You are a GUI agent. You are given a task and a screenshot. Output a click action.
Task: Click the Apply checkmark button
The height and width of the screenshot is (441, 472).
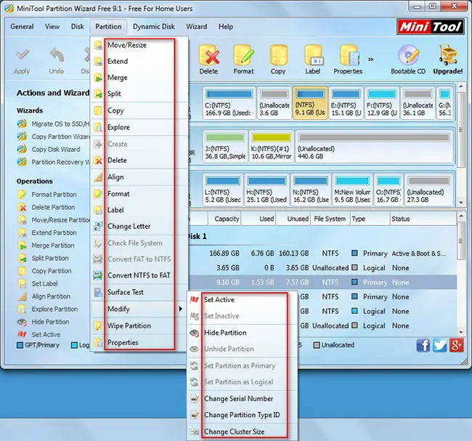tap(22, 55)
